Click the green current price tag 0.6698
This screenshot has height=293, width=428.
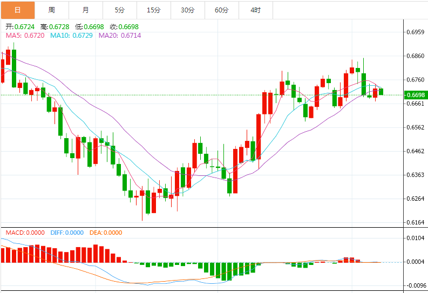[415, 95]
